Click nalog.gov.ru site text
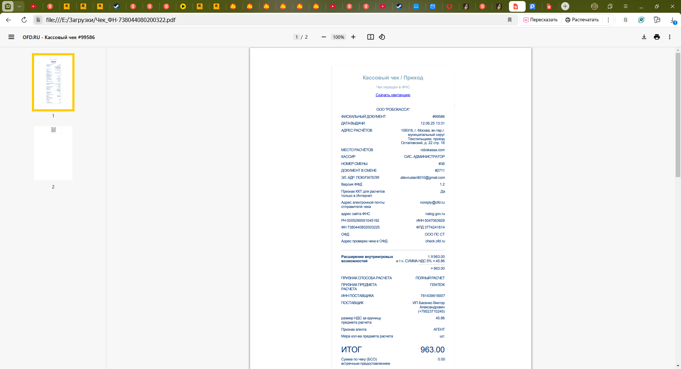This screenshot has height=369, width=681. tap(435, 214)
